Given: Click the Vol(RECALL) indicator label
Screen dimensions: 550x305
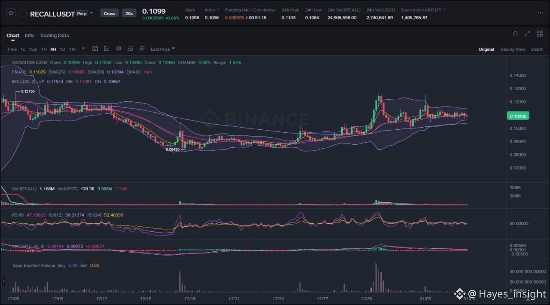Looking at the screenshot, I should [24, 189].
